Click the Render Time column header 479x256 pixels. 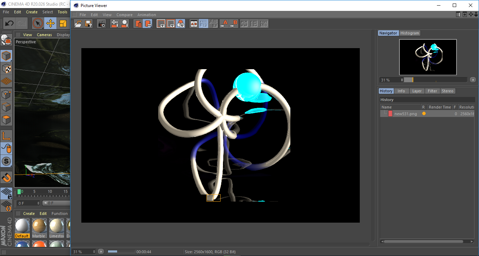440,107
